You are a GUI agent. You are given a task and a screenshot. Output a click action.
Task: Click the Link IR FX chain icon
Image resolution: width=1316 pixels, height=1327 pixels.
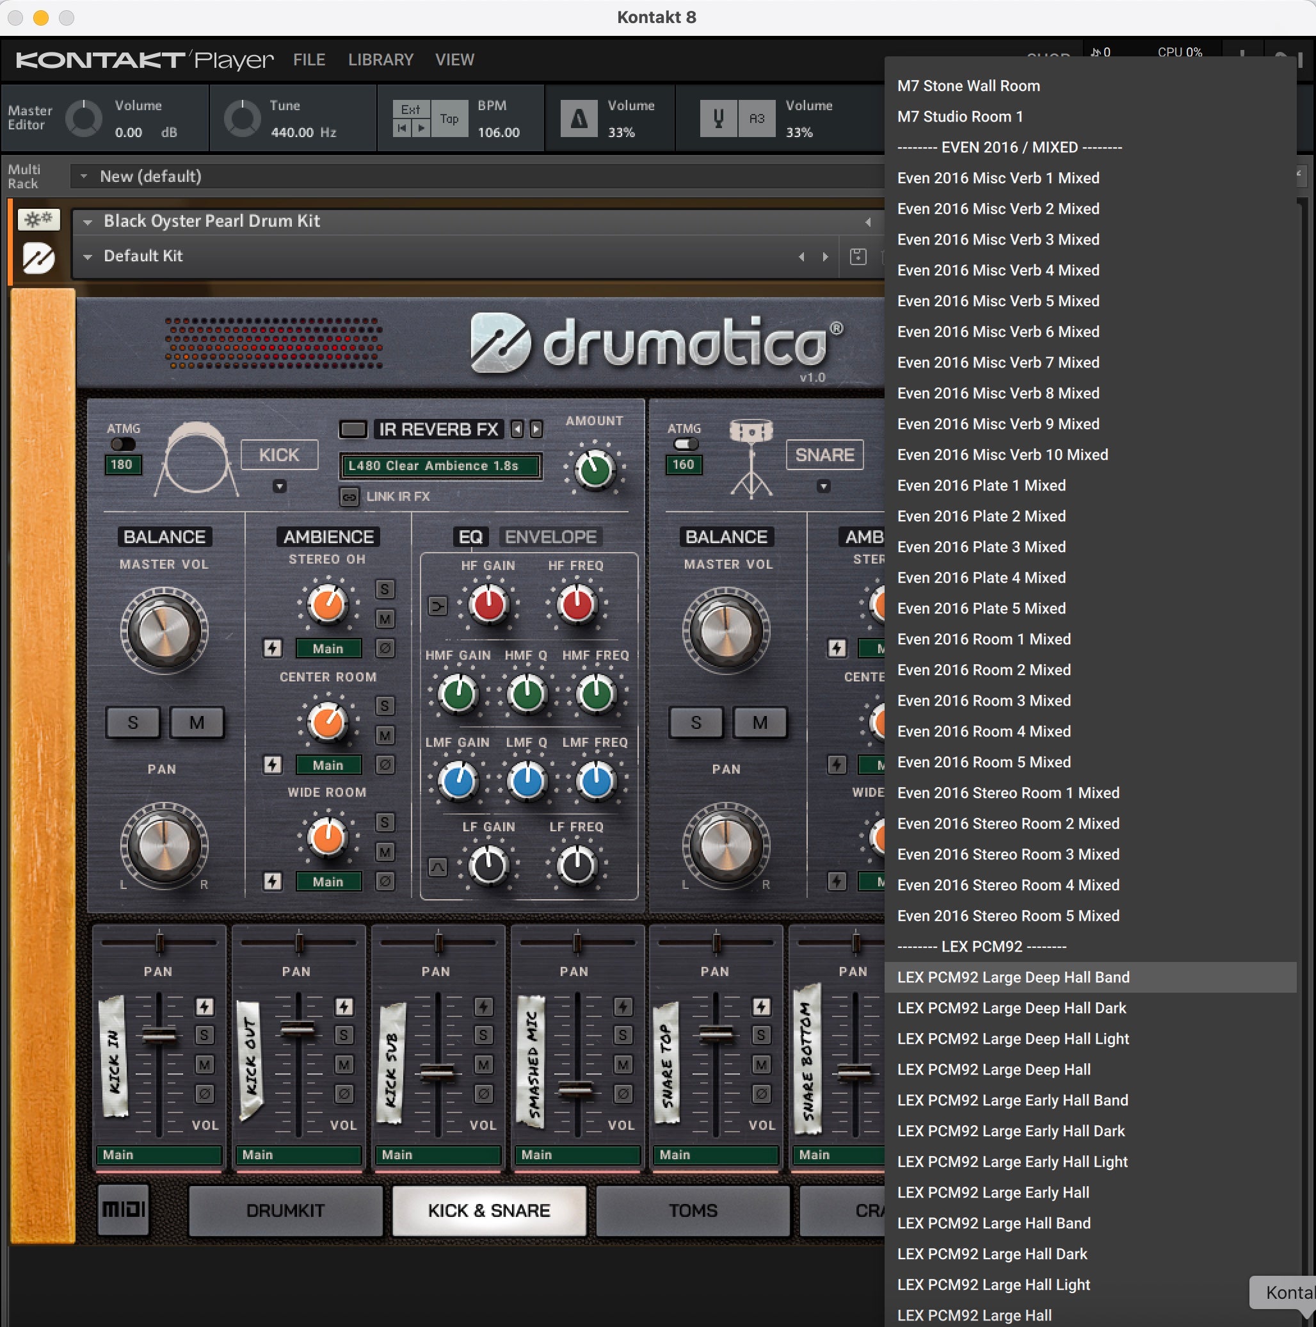click(349, 496)
